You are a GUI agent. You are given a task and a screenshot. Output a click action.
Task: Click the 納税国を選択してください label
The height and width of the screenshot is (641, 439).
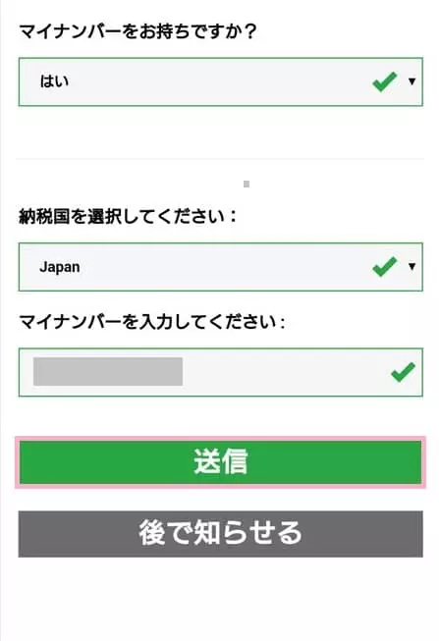click(128, 216)
